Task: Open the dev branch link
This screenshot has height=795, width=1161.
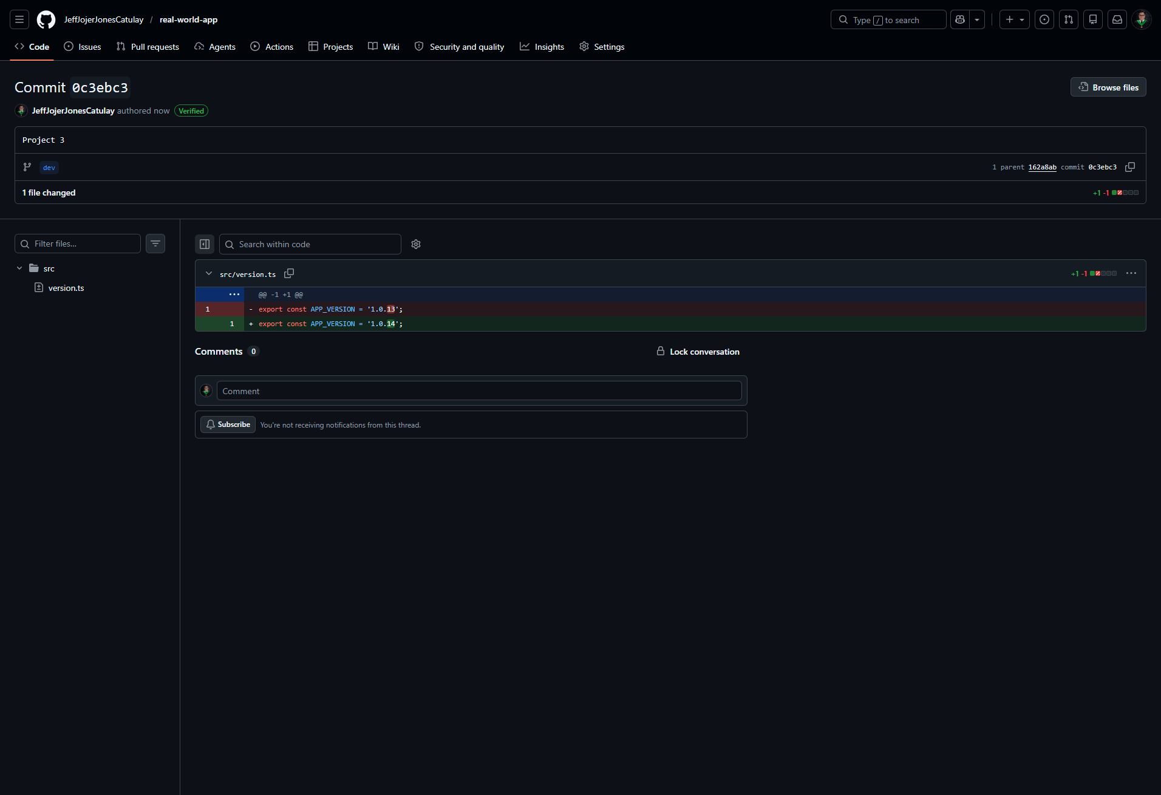Action: coord(49,168)
